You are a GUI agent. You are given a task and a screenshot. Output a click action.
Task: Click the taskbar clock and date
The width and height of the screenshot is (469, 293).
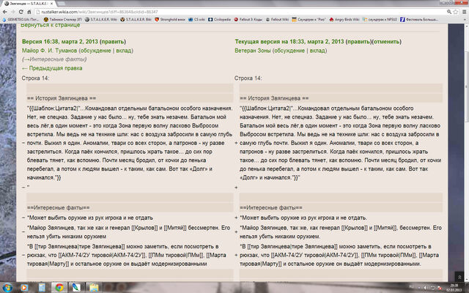(x=454, y=288)
